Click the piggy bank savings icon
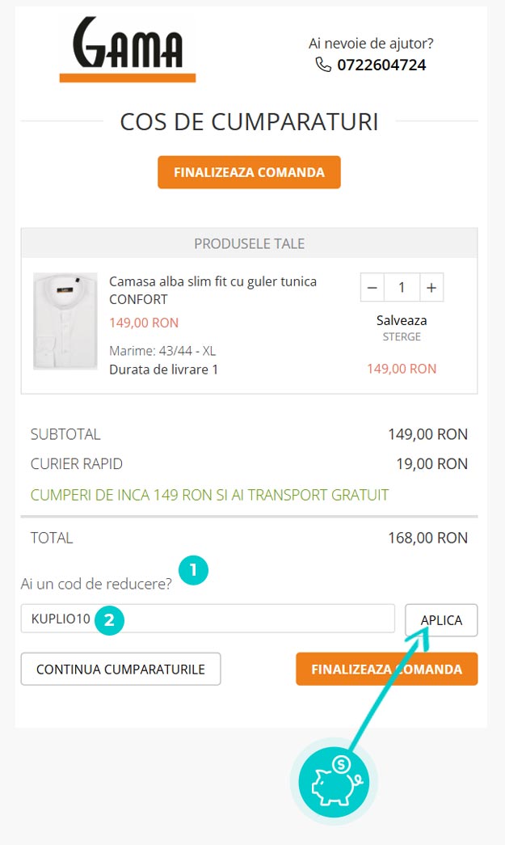The image size is (505, 845). (334, 782)
